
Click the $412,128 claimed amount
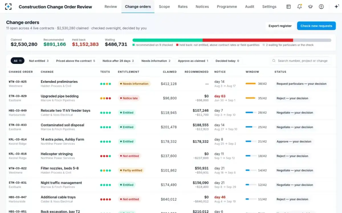tap(169, 84)
